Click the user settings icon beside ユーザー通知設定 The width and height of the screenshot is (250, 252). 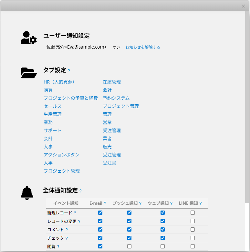[x=29, y=38]
